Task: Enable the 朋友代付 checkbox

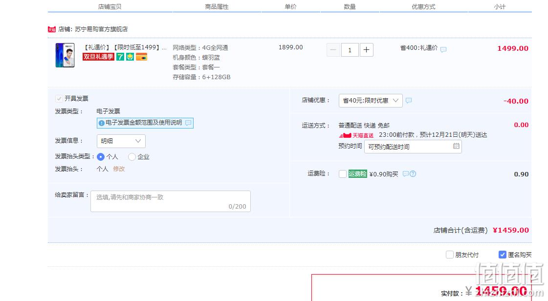Action: [449, 255]
